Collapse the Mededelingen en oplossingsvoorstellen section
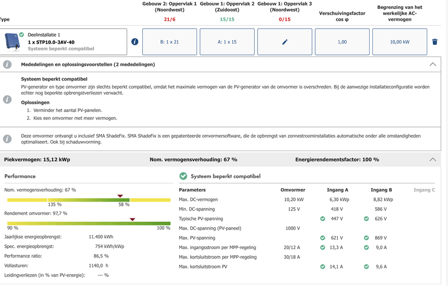This screenshot has width=448, height=286. [432, 64]
